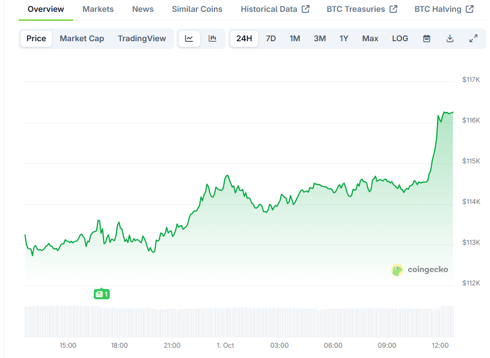Download chart data icon
The width and height of the screenshot is (490, 358).
coord(450,39)
